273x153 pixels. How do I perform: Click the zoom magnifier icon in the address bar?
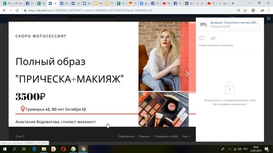[x=239, y=10]
